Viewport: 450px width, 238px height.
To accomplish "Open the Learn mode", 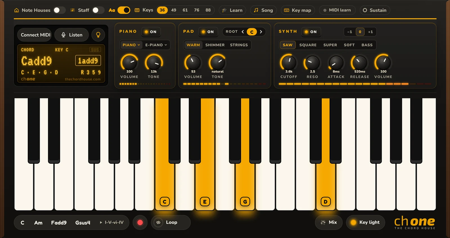I will [x=232, y=10].
